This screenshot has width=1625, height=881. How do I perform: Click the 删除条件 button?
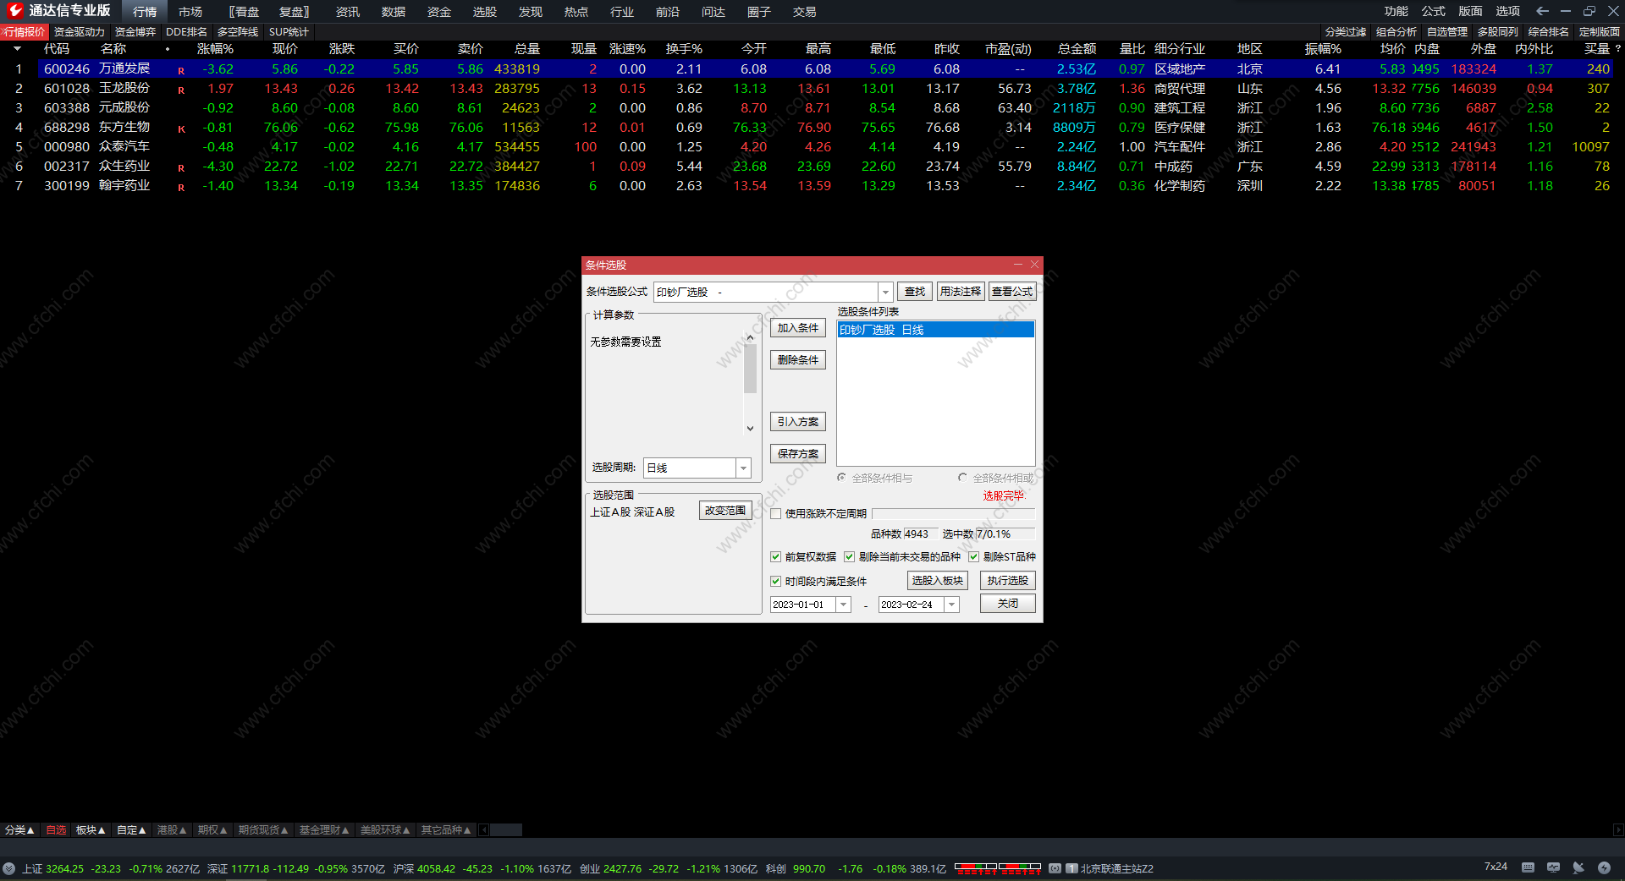click(x=798, y=360)
